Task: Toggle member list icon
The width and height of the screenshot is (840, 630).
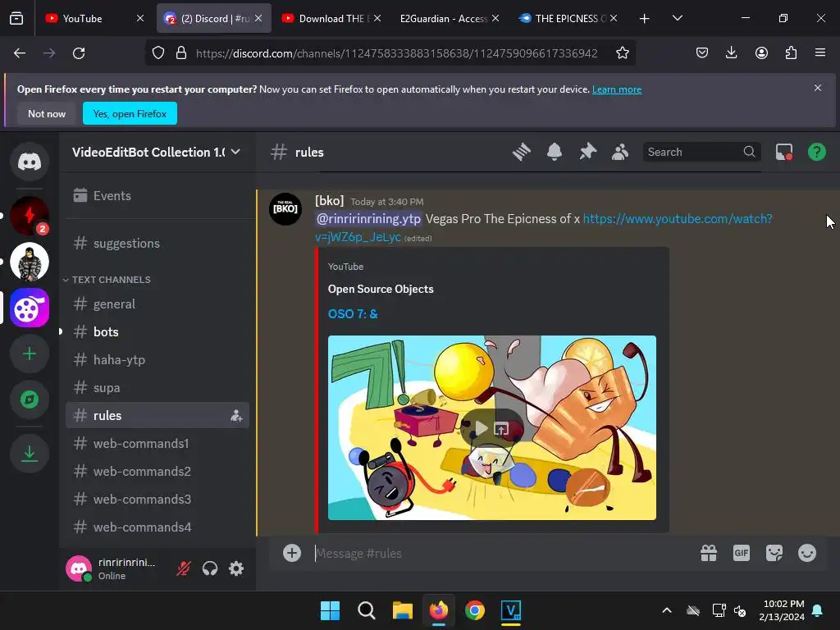Action: point(620,152)
